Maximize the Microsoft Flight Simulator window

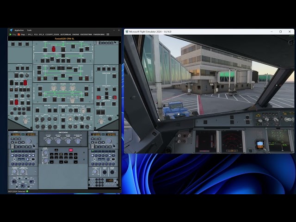coord(281,32)
